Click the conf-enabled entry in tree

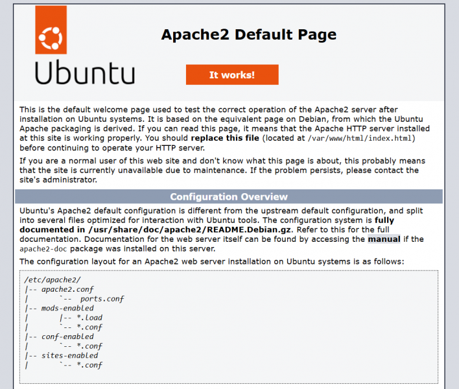point(67,336)
